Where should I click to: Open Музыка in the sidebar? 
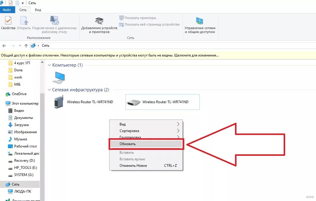18,139
